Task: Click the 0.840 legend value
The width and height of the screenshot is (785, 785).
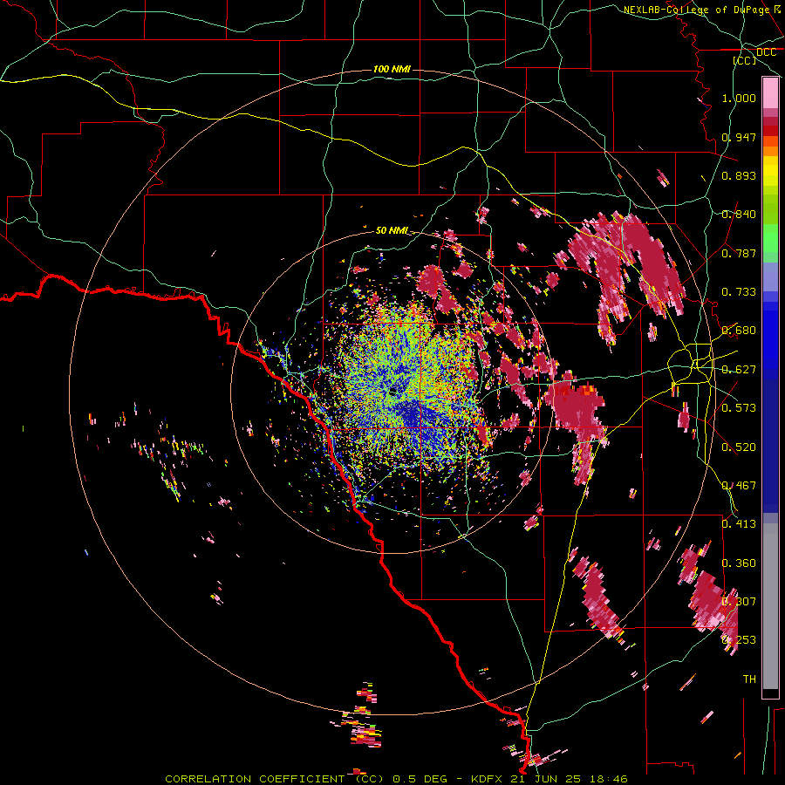Action: [739, 214]
